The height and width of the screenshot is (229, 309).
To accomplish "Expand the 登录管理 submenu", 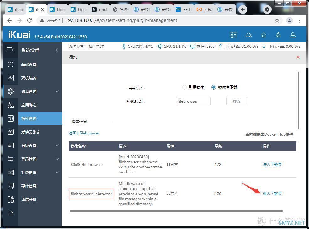I will (x=57, y=159).
